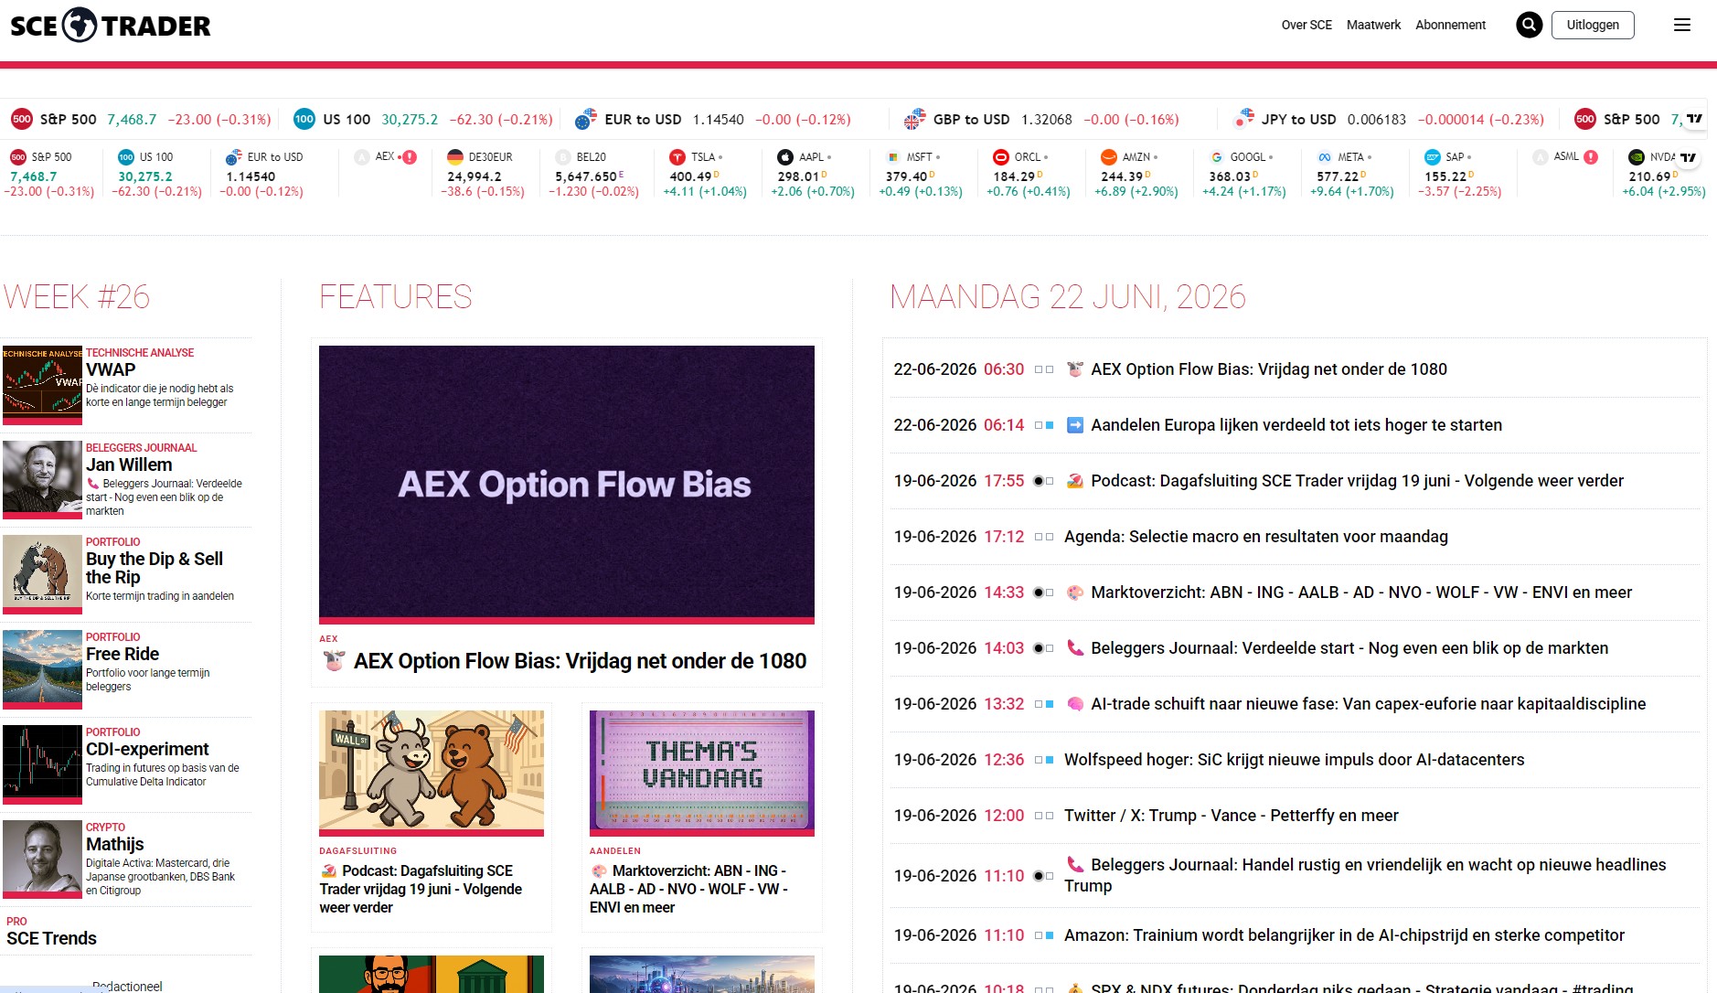The height and width of the screenshot is (993, 1717).
Task: Click the SCE Trader globe logo
Action: tap(80, 25)
